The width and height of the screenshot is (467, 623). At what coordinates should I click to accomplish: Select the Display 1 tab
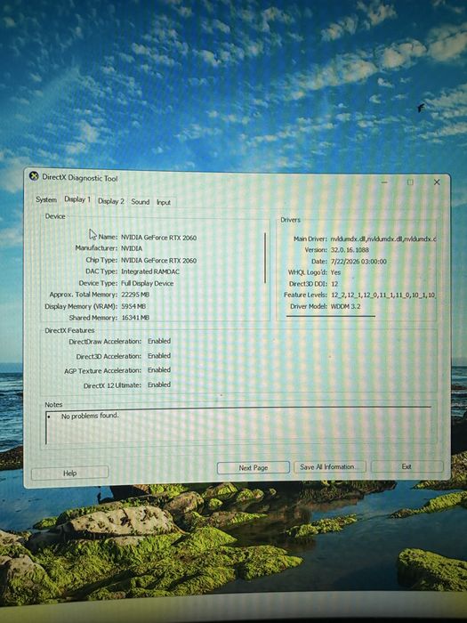coord(77,199)
